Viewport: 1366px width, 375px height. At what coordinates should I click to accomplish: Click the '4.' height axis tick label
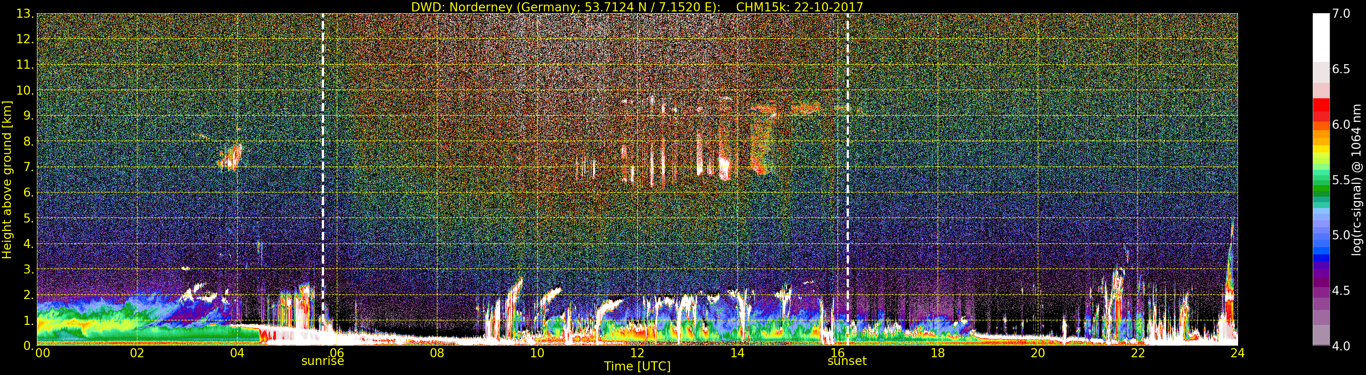29,243
